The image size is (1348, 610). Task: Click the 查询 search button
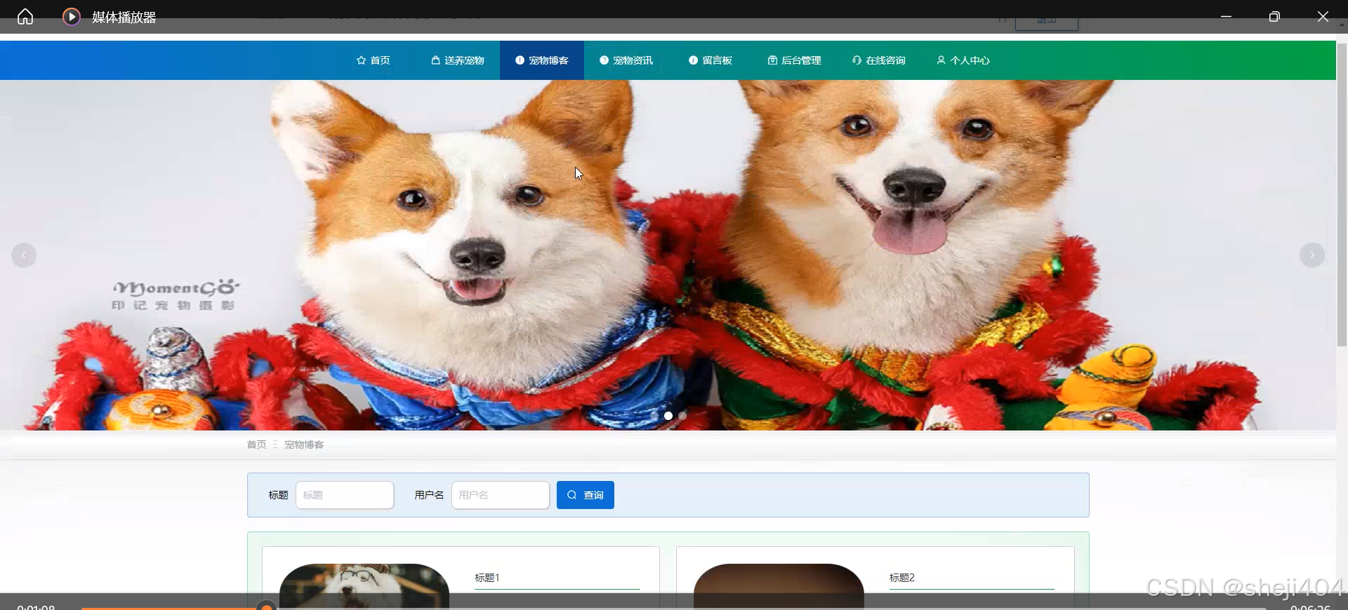point(586,495)
